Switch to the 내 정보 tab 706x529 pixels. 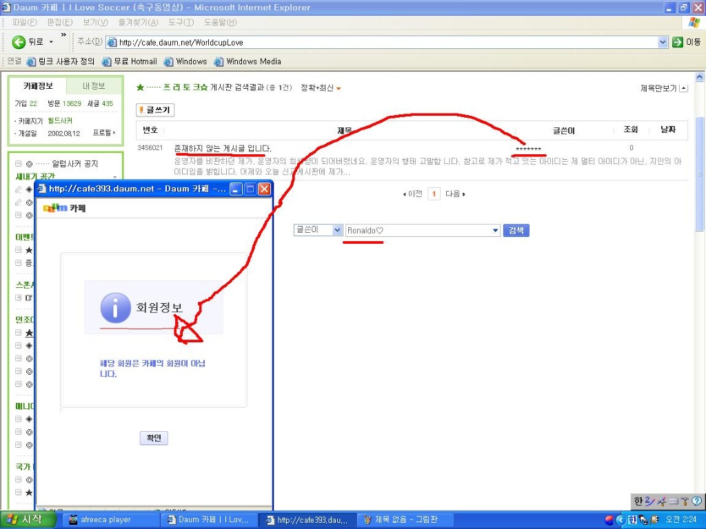94,86
